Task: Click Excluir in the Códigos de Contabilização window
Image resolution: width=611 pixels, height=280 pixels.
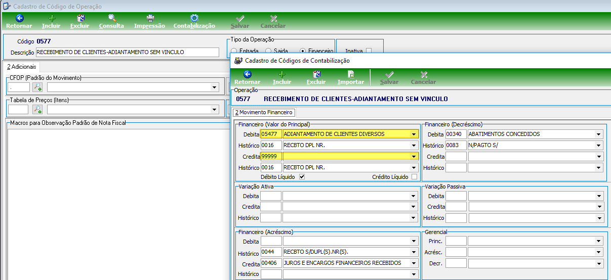Action: [316, 77]
